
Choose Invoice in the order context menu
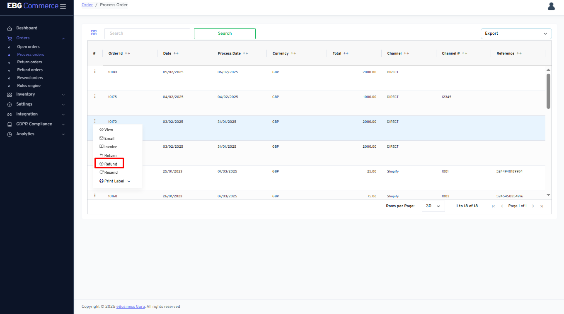coord(110,147)
